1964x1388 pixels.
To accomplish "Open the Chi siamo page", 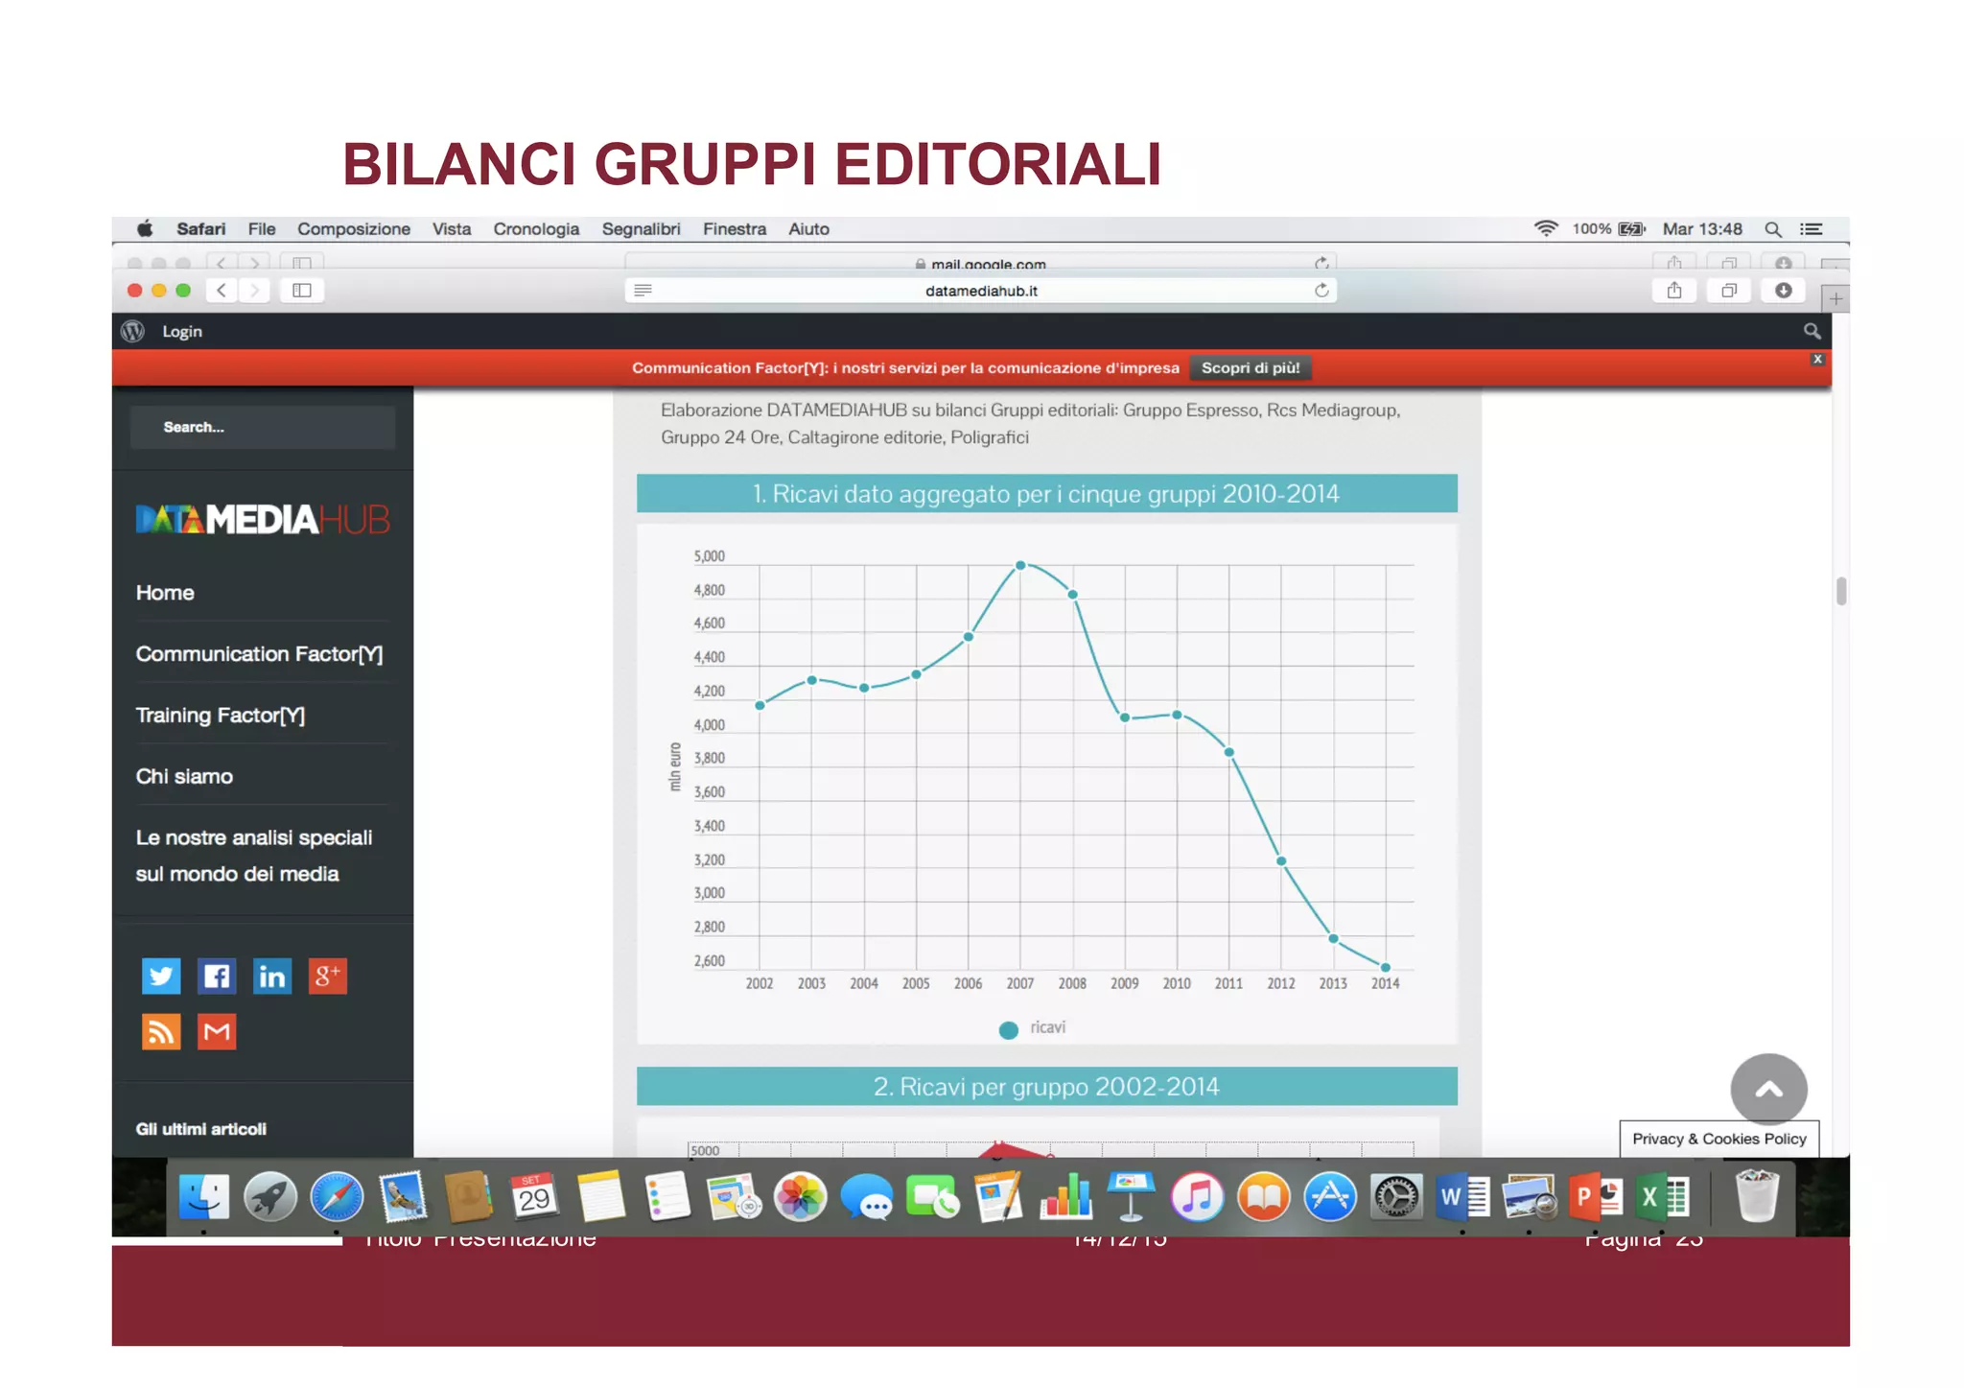I will pos(184,776).
